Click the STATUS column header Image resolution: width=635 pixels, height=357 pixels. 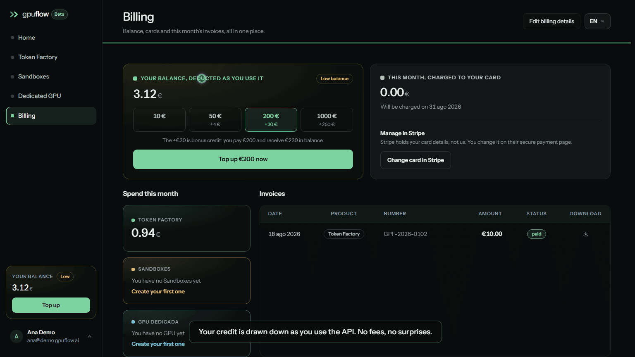click(536, 214)
